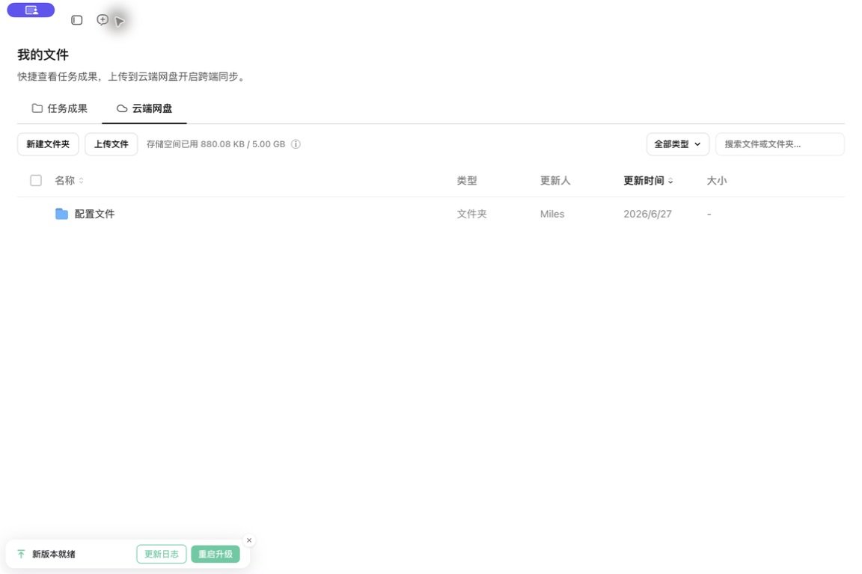The width and height of the screenshot is (862, 574).
Task: Open the 配置文件 folder icon
Action: pos(61,215)
